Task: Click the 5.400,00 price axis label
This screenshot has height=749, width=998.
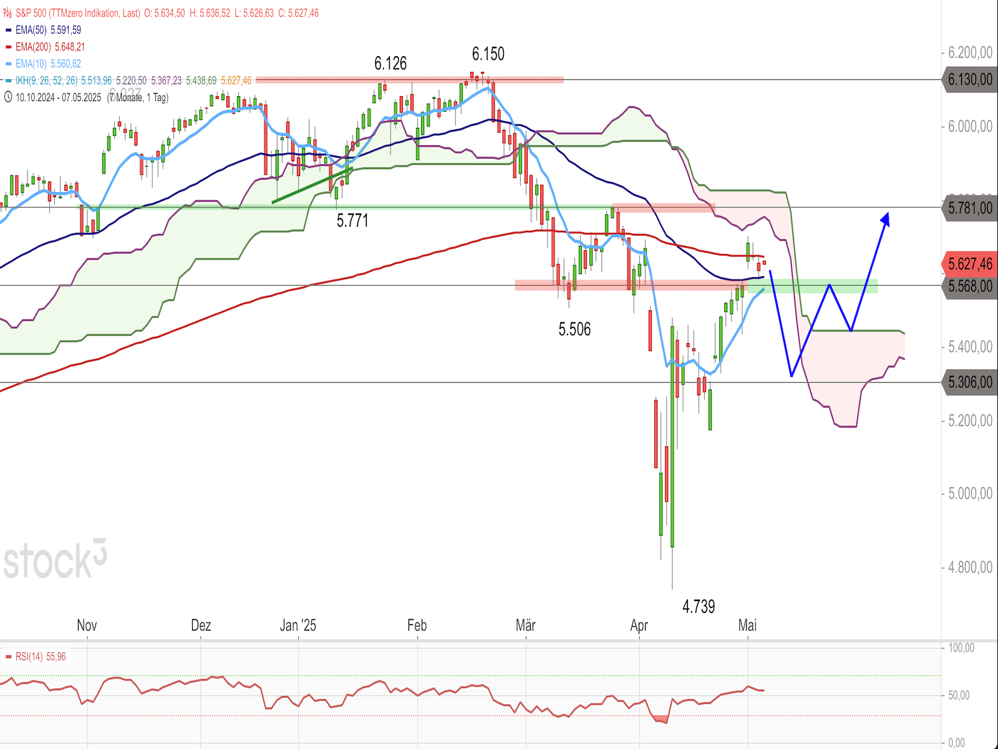Action: (x=971, y=347)
